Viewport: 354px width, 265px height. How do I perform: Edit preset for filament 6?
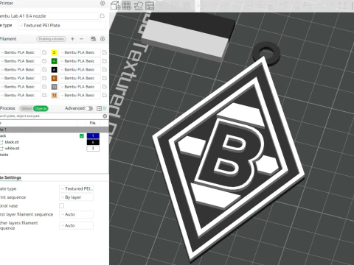[x=105, y=69]
